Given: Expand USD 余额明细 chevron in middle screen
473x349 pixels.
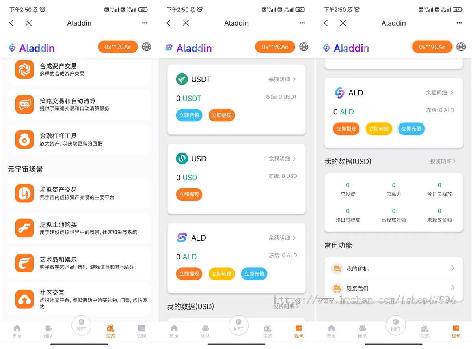Looking at the screenshot, I should click(295, 159).
